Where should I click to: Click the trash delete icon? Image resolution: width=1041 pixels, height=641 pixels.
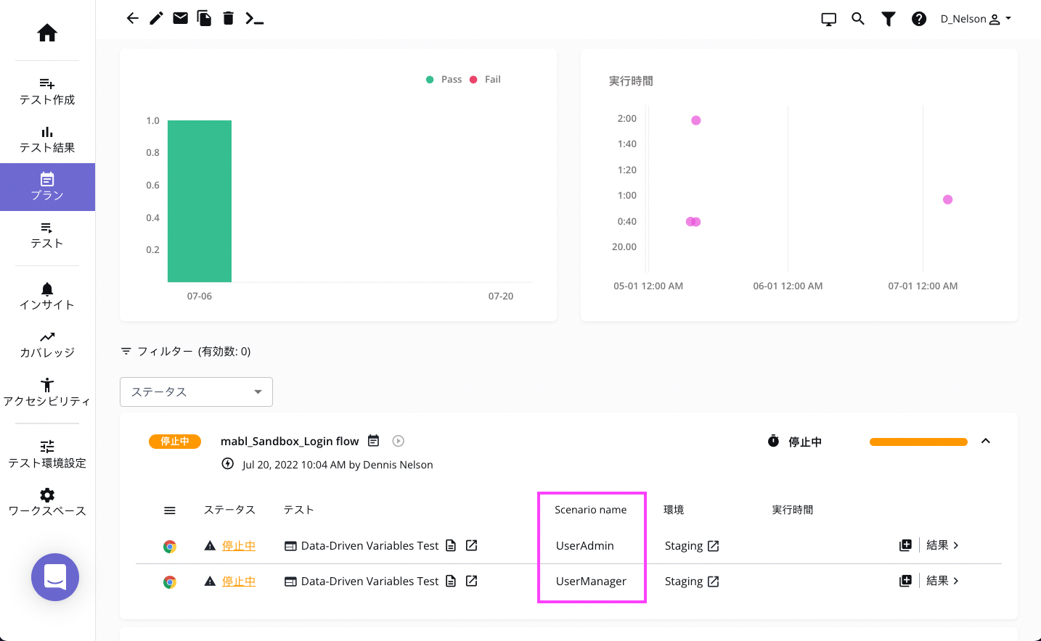228,18
